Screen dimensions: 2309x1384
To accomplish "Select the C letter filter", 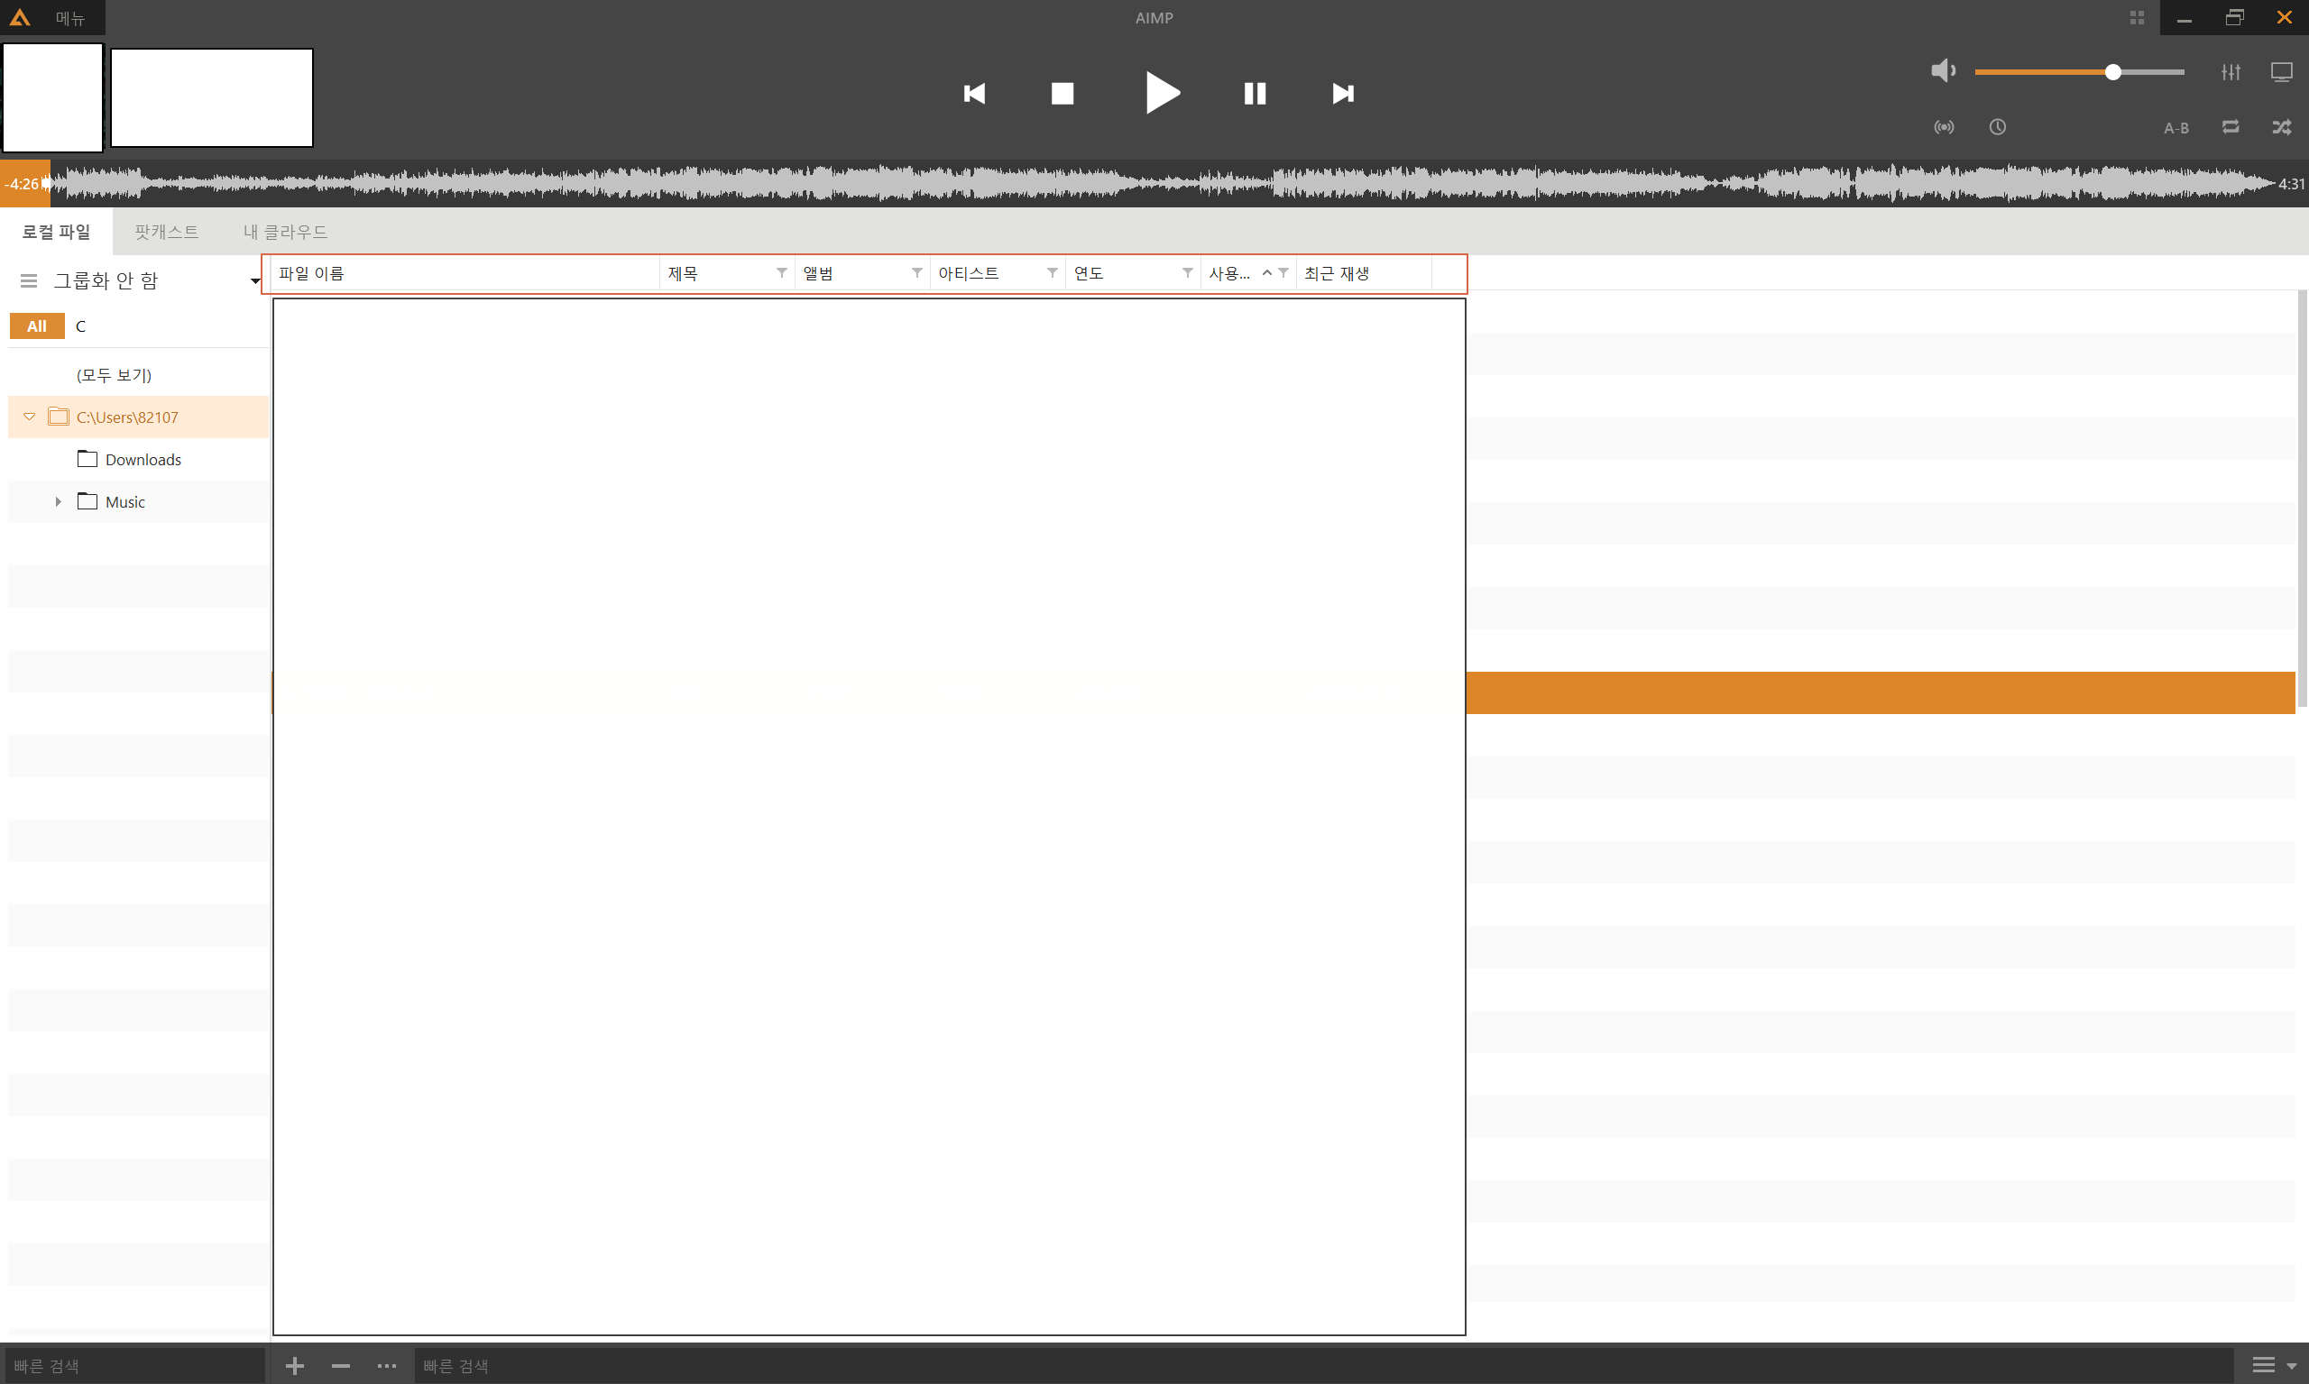I will pos(80,326).
